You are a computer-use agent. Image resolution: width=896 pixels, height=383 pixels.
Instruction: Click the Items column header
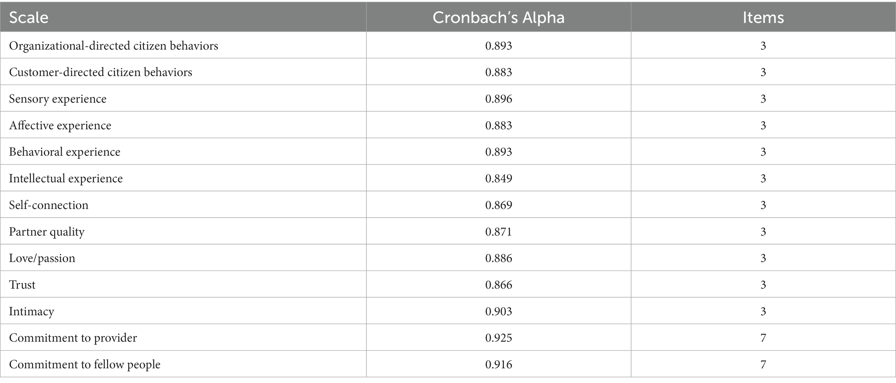coord(763,17)
